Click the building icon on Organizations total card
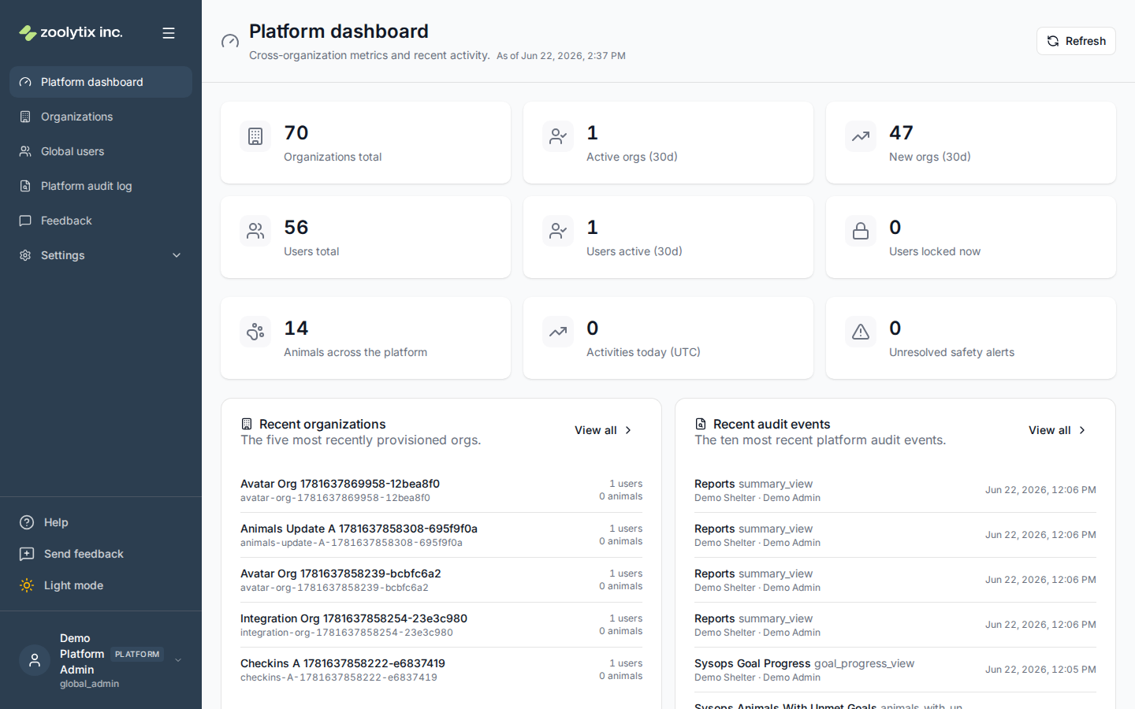1135x709 pixels. coord(255,136)
